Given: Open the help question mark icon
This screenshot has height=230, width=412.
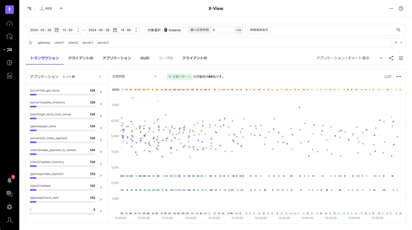Looking at the screenshot, I should click(401, 8).
